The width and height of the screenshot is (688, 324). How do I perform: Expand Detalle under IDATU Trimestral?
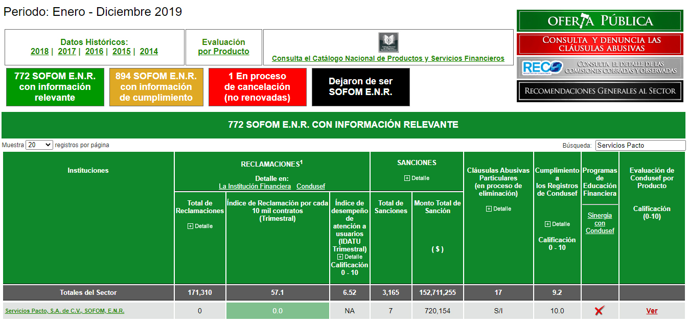click(350, 257)
